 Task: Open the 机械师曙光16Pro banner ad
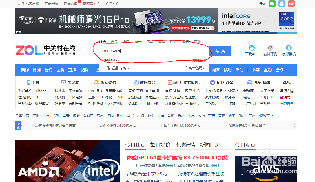[x=117, y=21]
